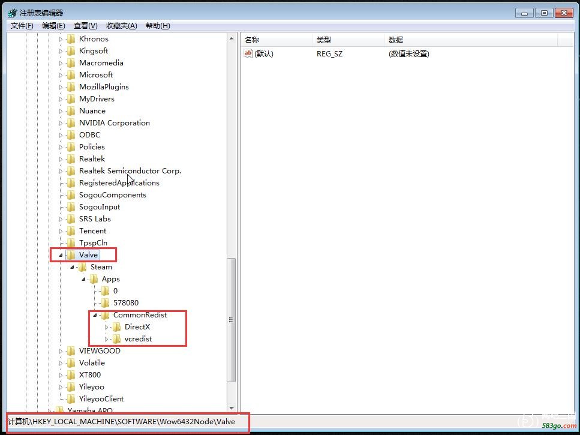Expand the Microsoft key
The image size is (580, 435).
61,75
